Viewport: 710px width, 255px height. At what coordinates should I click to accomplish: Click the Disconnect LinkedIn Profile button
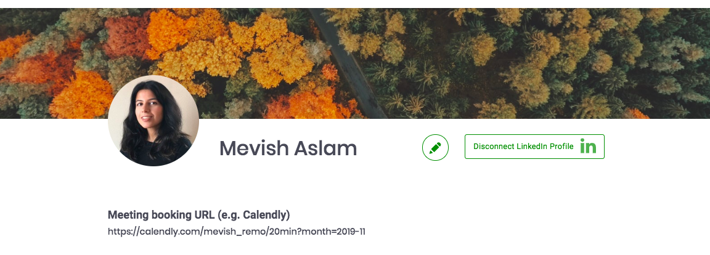point(534,147)
